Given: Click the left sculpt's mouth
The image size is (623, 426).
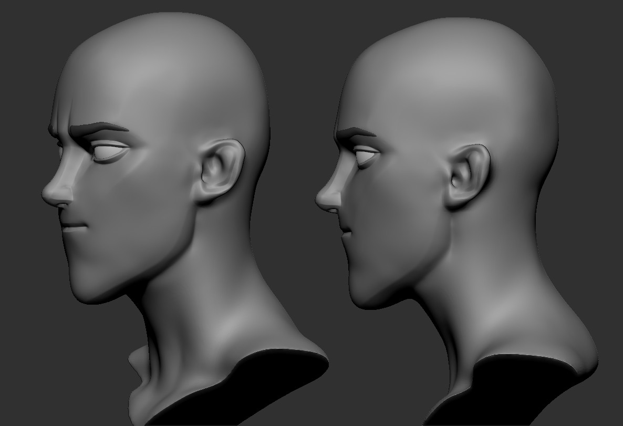Looking at the screenshot, I should (72, 226).
